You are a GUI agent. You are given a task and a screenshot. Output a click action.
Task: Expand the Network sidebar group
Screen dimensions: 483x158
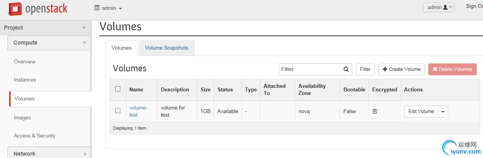click(85, 154)
